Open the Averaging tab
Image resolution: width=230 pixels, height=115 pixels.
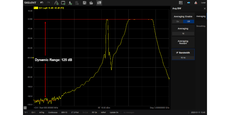tap(201, 16)
